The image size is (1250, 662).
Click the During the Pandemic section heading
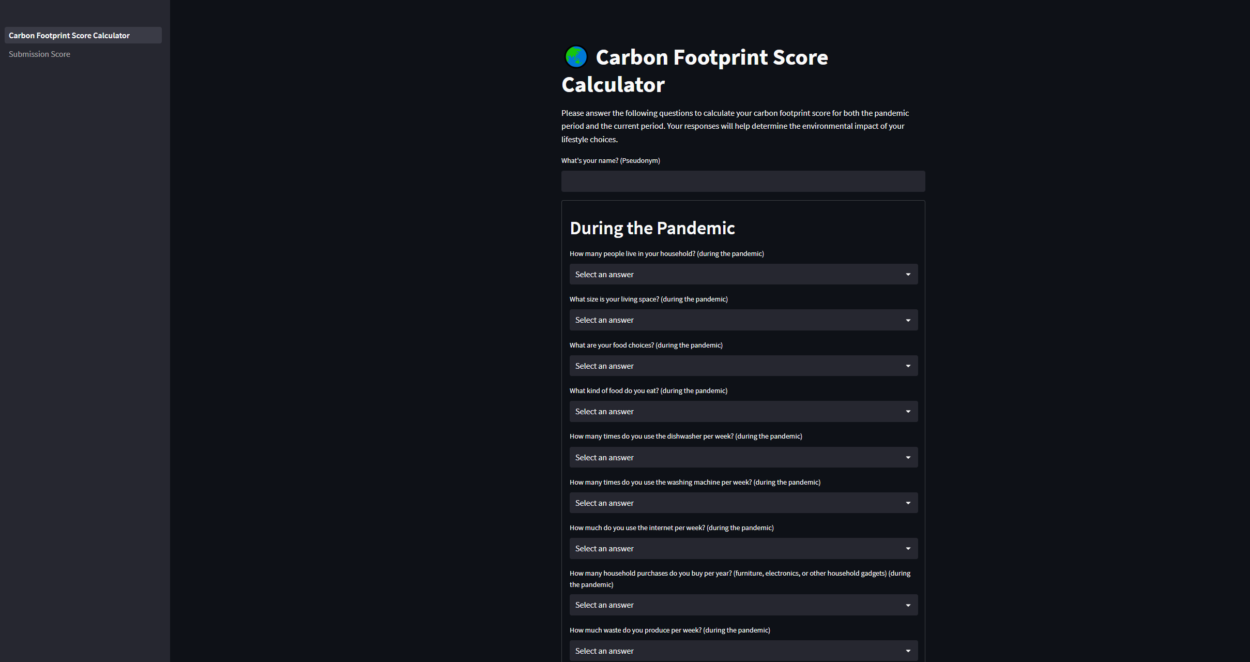[652, 228]
